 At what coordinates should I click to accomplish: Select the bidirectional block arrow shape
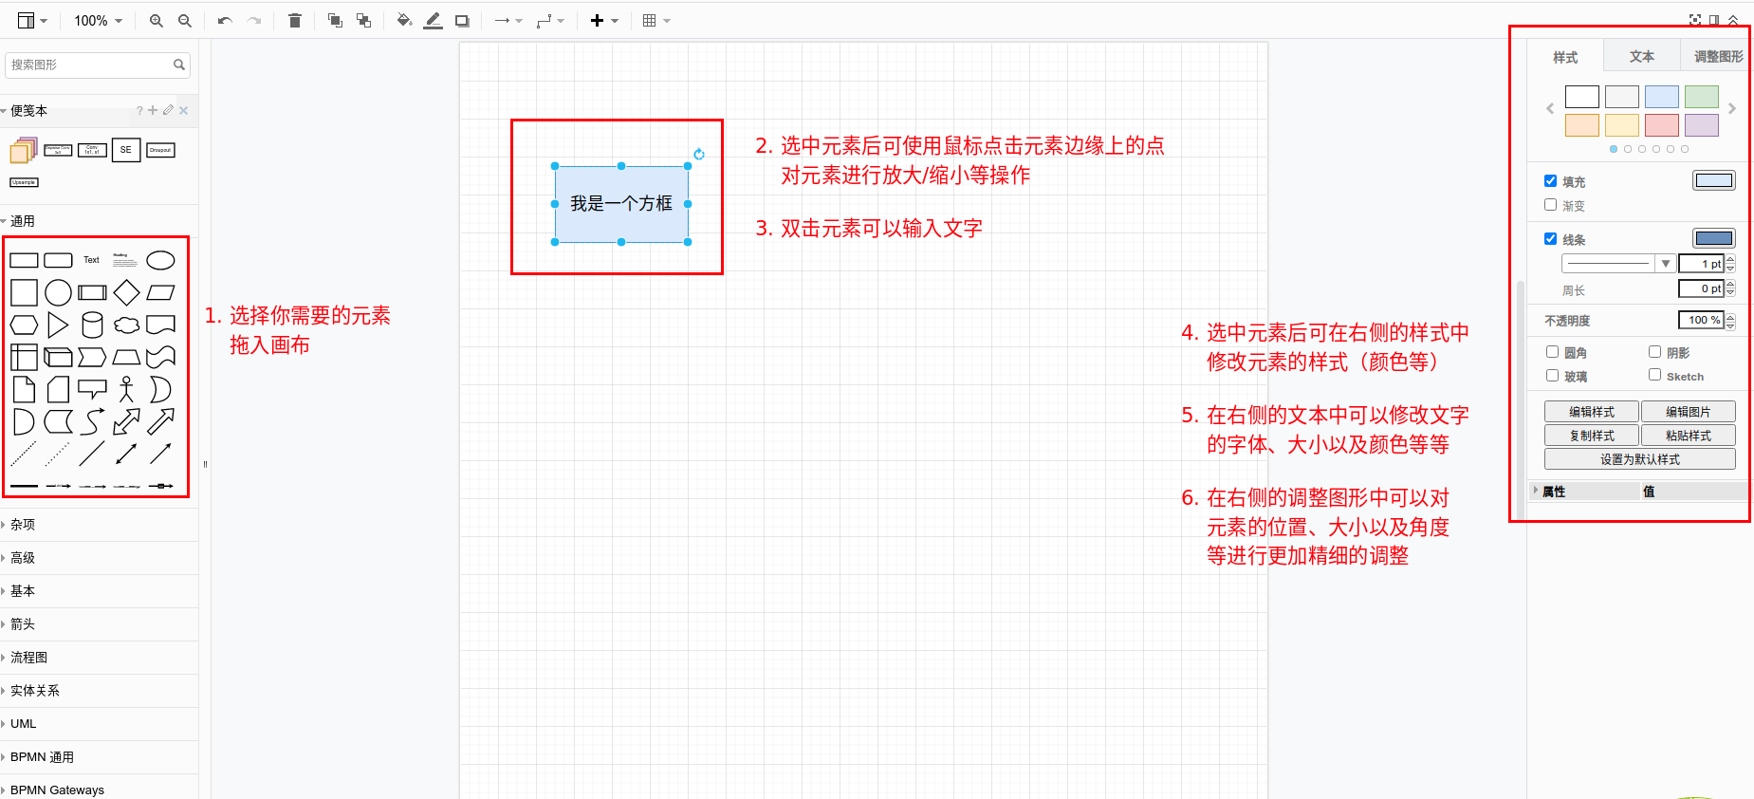[x=126, y=421]
